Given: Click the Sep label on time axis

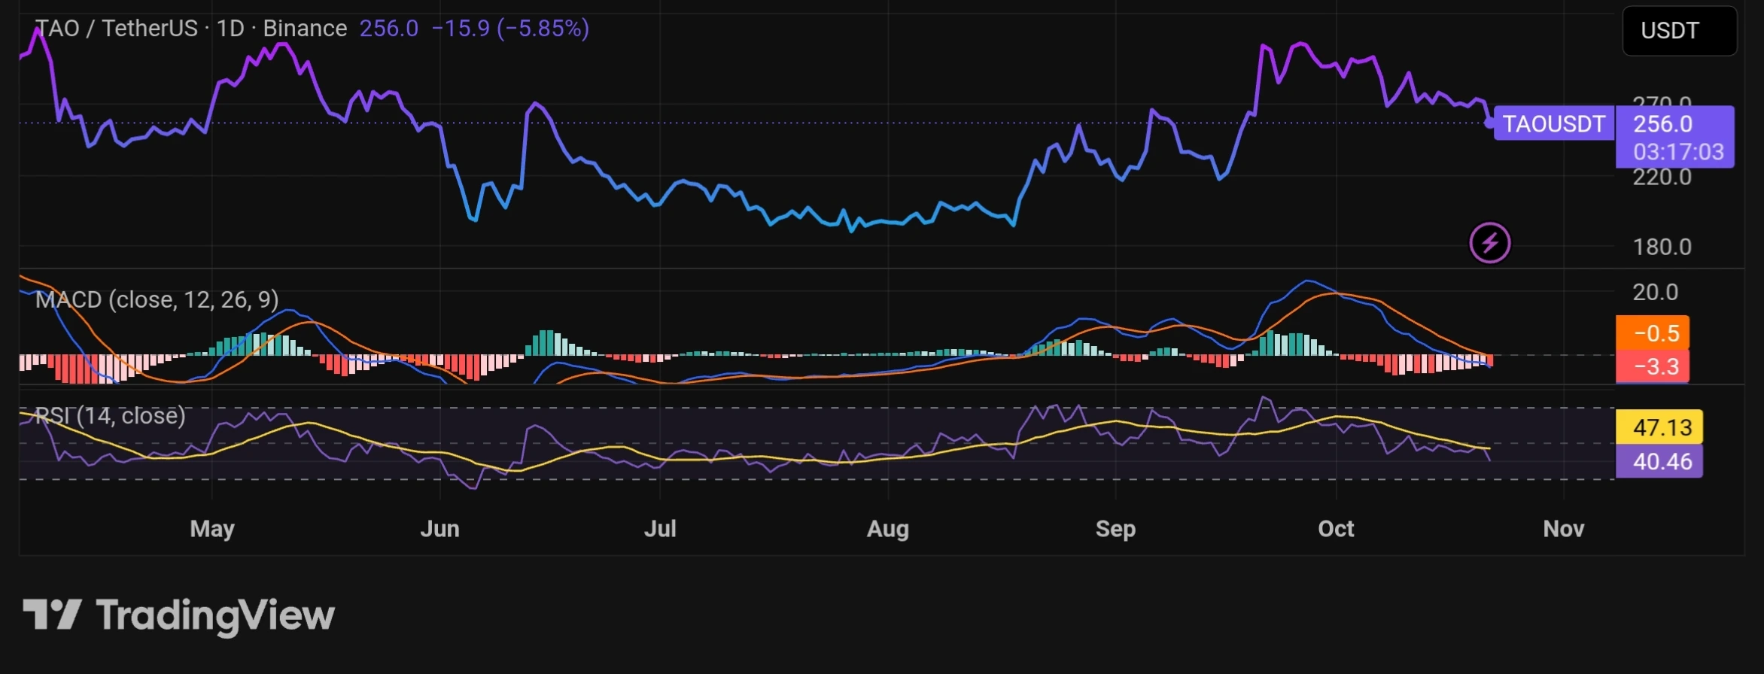Looking at the screenshot, I should click(x=1115, y=529).
